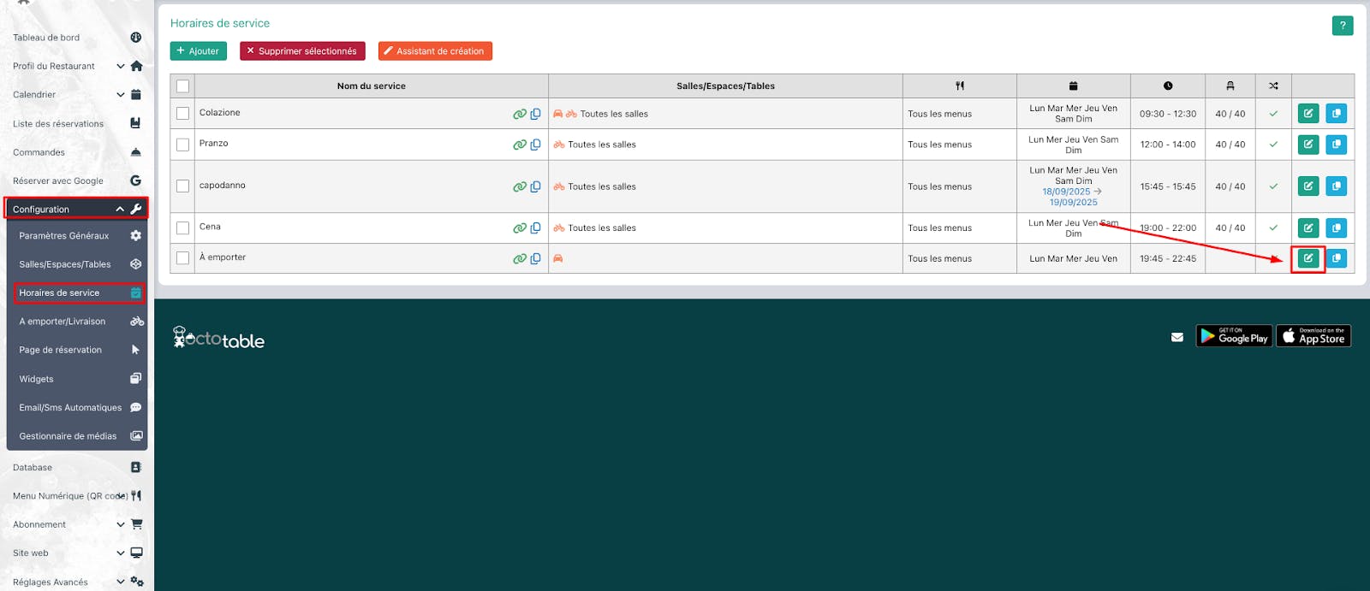This screenshot has height=591, width=1370.
Task: Open App Store download badge
Action: click(1313, 336)
